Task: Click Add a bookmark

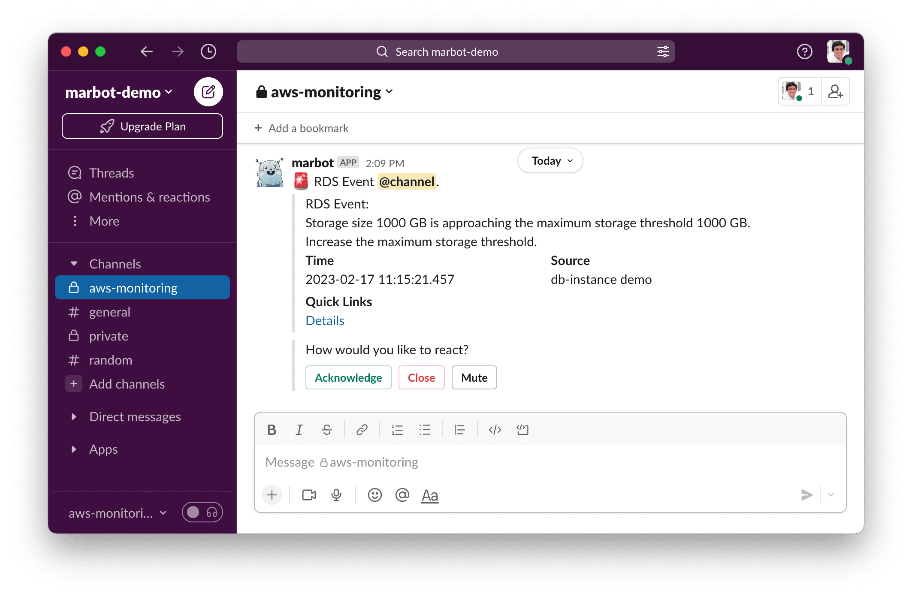Action: click(301, 128)
